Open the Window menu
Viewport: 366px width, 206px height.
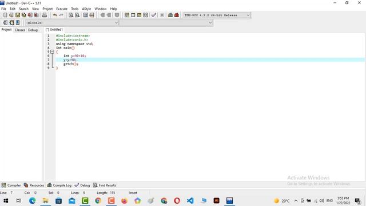tap(101, 9)
